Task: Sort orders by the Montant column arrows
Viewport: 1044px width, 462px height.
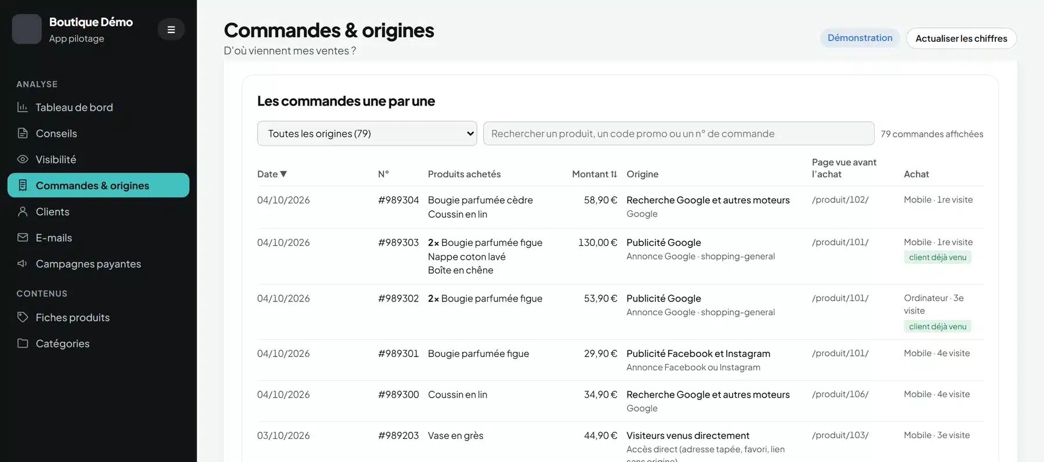Action: pyautogui.click(x=614, y=174)
